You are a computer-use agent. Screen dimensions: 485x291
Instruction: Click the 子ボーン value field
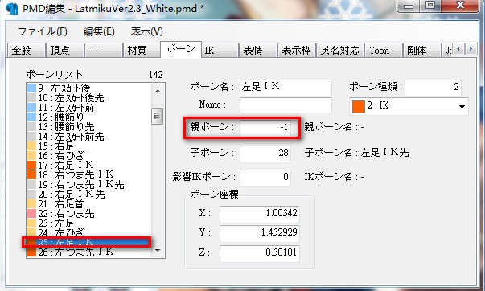(265, 154)
